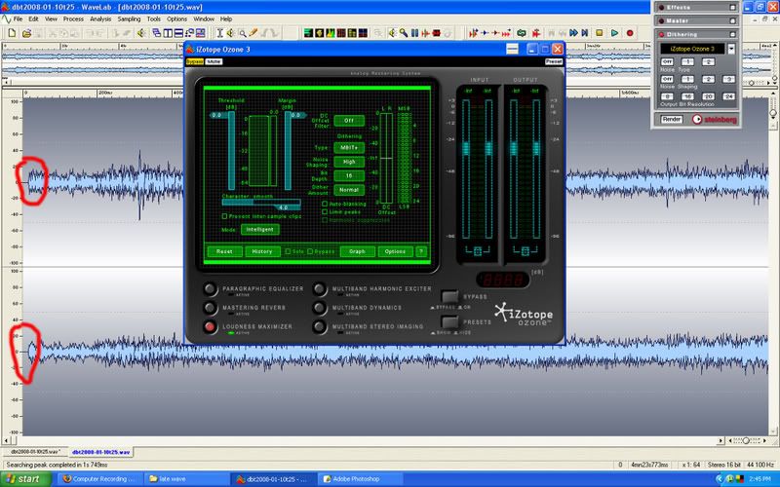Change the dither Type MBIT+ selector
Image resolution: width=780 pixels, height=487 pixels.
tap(349, 148)
